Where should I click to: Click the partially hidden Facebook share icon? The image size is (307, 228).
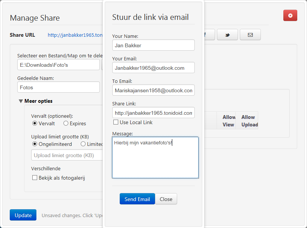(x=209, y=35)
